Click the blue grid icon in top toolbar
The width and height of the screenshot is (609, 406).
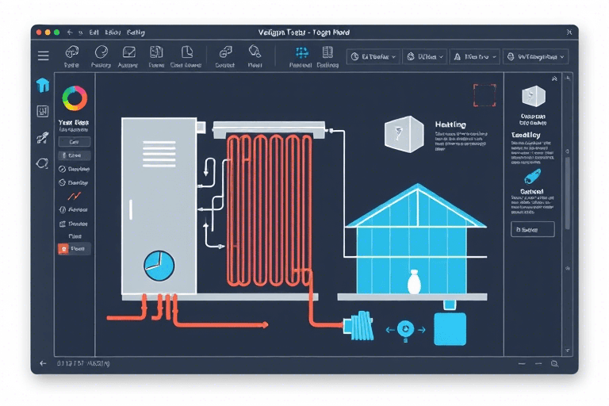(x=301, y=53)
